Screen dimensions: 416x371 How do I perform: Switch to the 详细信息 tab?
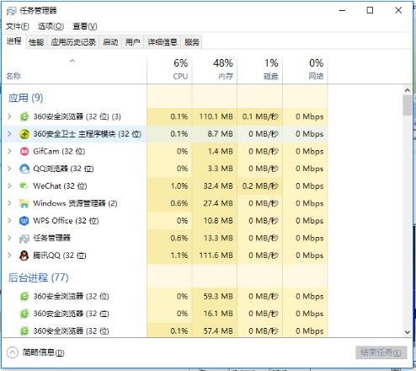tap(163, 42)
